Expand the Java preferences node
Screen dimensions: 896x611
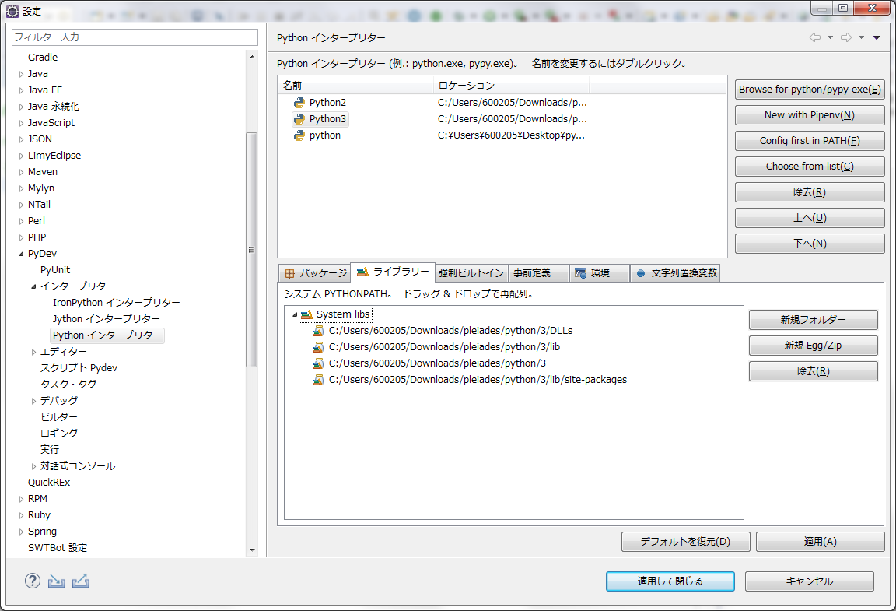(x=21, y=74)
